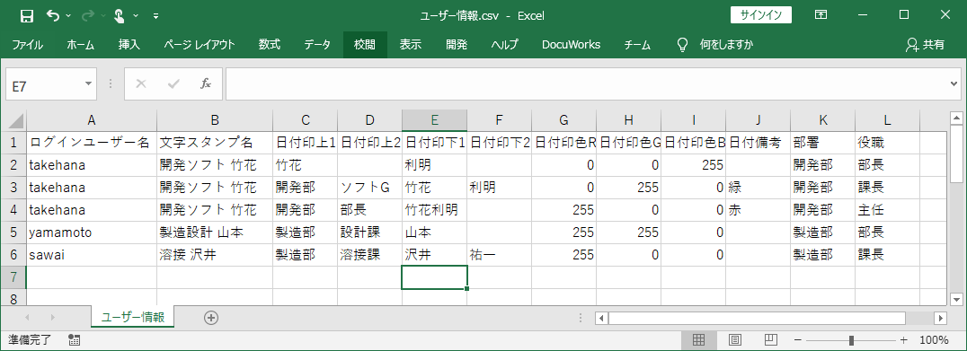Click the lightbulb Tell Me icon
The height and width of the screenshot is (351, 967).
tap(682, 44)
